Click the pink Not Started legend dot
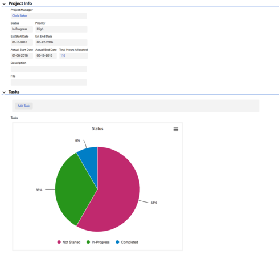This screenshot has width=279, height=254. (x=59, y=242)
